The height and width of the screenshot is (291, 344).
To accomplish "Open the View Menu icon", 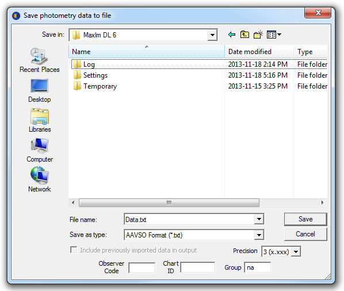I will pos(274,35).
